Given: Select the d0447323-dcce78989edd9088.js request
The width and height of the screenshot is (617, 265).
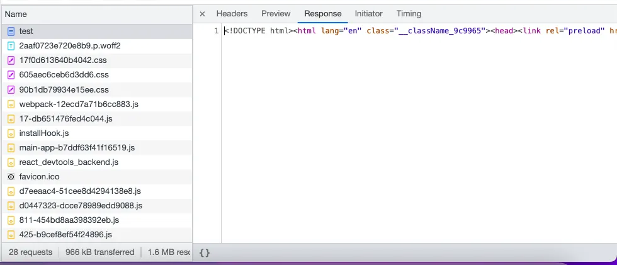Looking at the screenshot, I should click(x=97, y=206).
